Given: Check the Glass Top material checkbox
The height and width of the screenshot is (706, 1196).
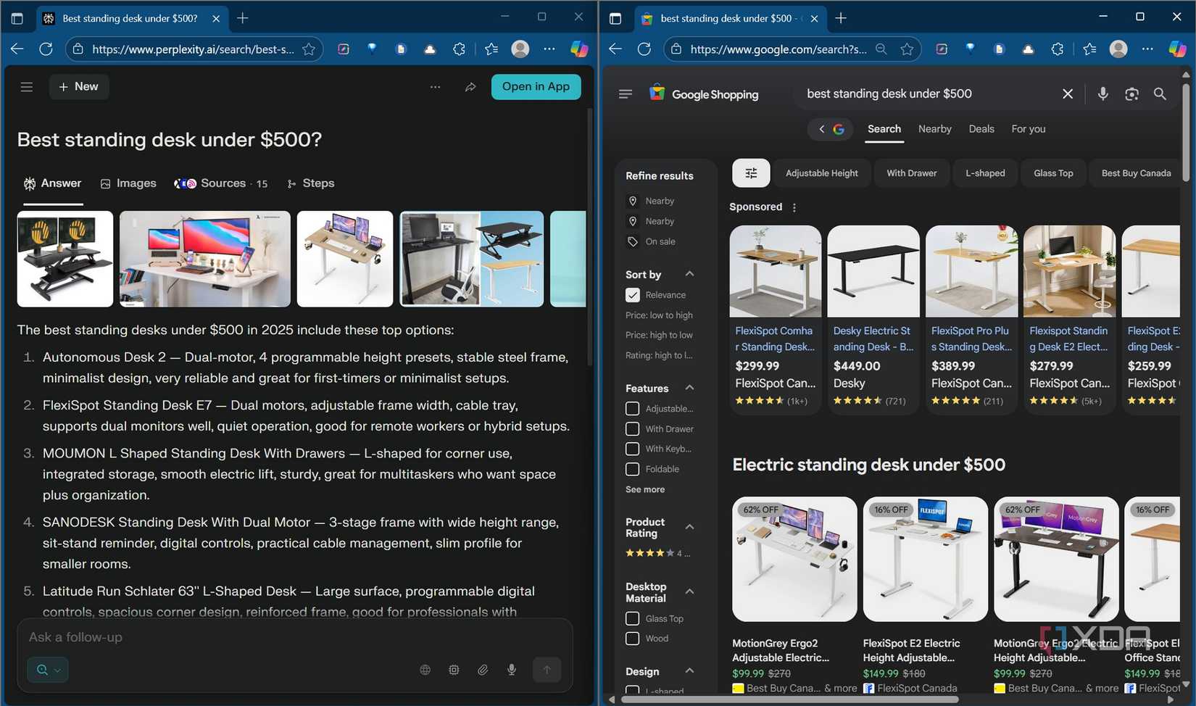Looking at the screenshot, I should point(633,618).
